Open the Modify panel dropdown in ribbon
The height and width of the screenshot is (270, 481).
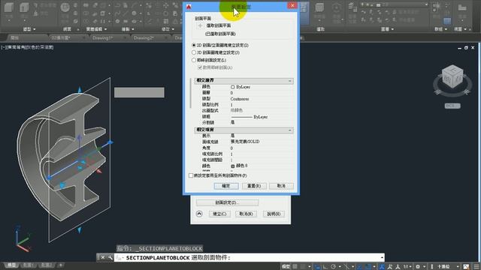168,29
